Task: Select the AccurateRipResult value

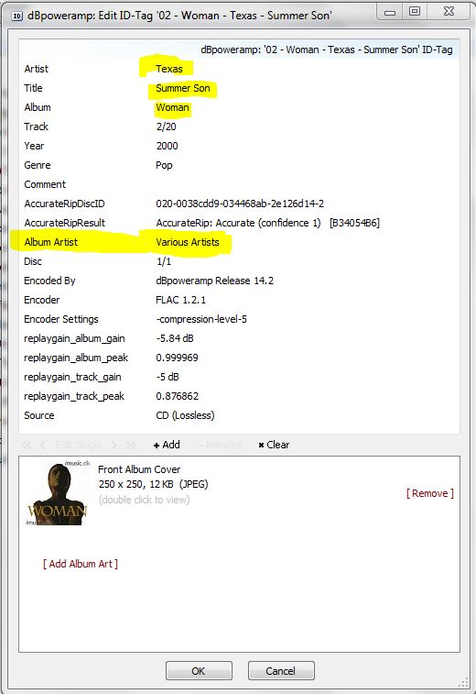Action: [268, 223]
